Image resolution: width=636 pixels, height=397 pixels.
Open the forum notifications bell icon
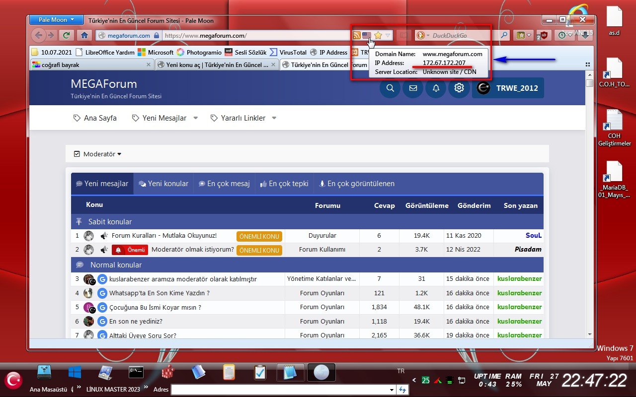pyautogui.click(x=436, y=88)
